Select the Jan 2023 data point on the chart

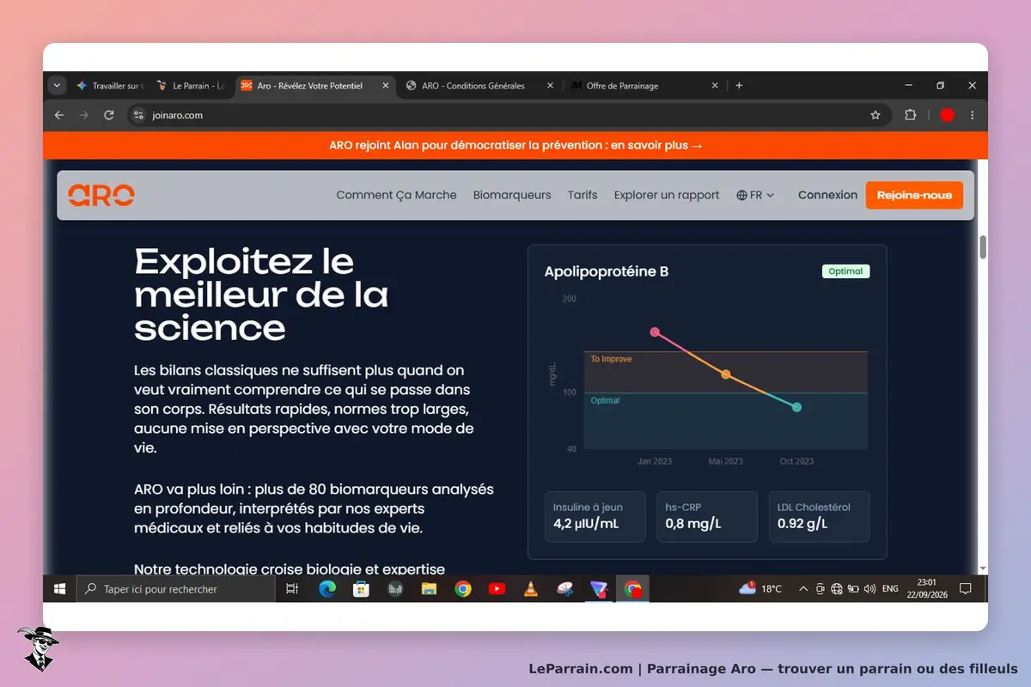[655, 331]
